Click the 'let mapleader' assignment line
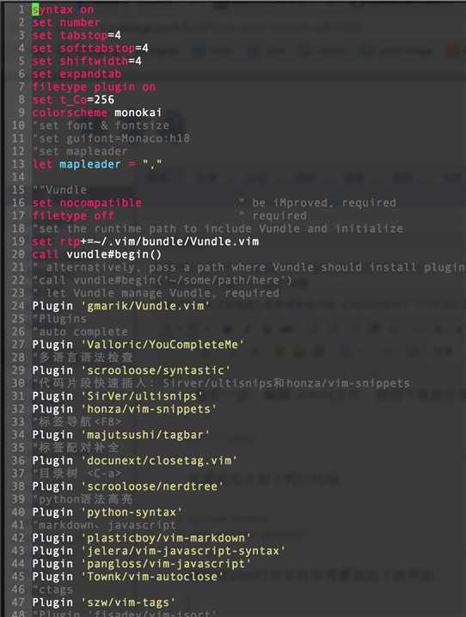The height and width of the screenshot is (617, 466). [x=97, y=164]
